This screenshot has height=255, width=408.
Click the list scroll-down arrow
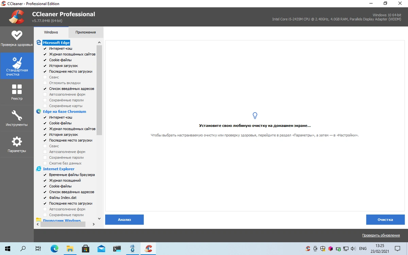point(99,219)
